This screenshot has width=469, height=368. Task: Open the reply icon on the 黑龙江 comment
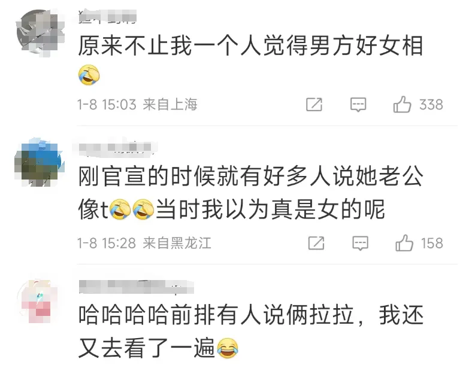[x=360, y=243]
